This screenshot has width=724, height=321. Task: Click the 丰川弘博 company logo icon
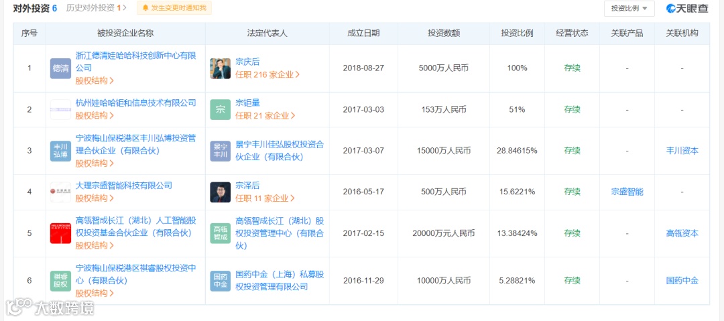(60, 151)
